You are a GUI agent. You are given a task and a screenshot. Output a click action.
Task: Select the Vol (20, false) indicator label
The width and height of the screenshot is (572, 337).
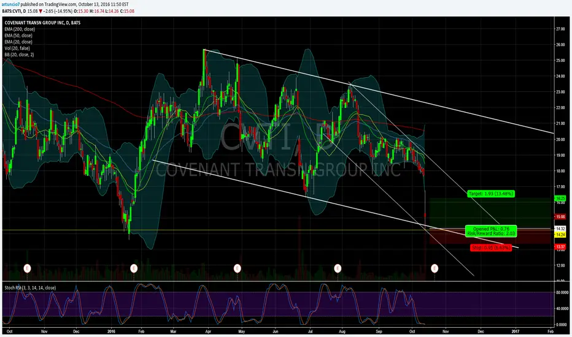point(17,48)
